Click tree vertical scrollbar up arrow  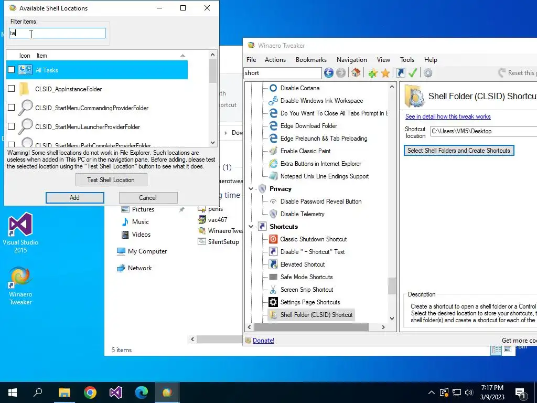(x=392, y=87)
